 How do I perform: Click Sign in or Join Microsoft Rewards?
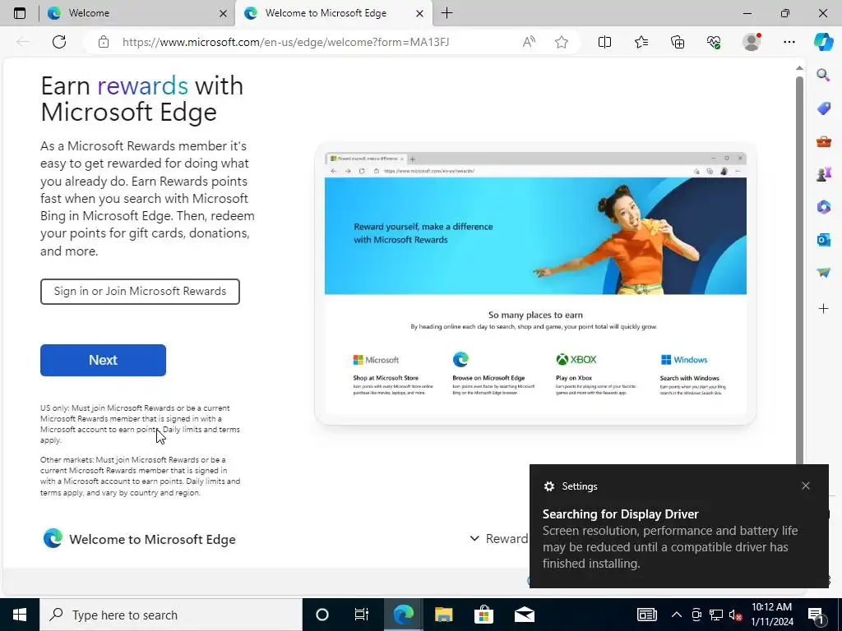140,292
